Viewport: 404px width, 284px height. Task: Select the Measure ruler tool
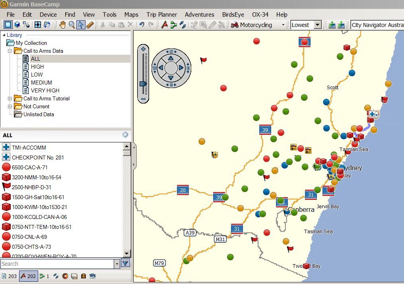[x=90, y=25]
